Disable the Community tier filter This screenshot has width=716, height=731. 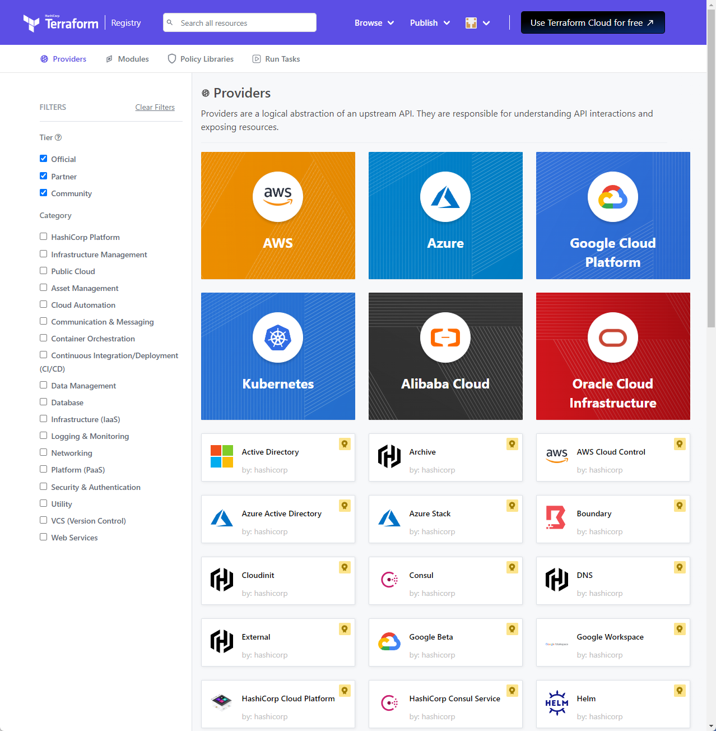(44, 193)
